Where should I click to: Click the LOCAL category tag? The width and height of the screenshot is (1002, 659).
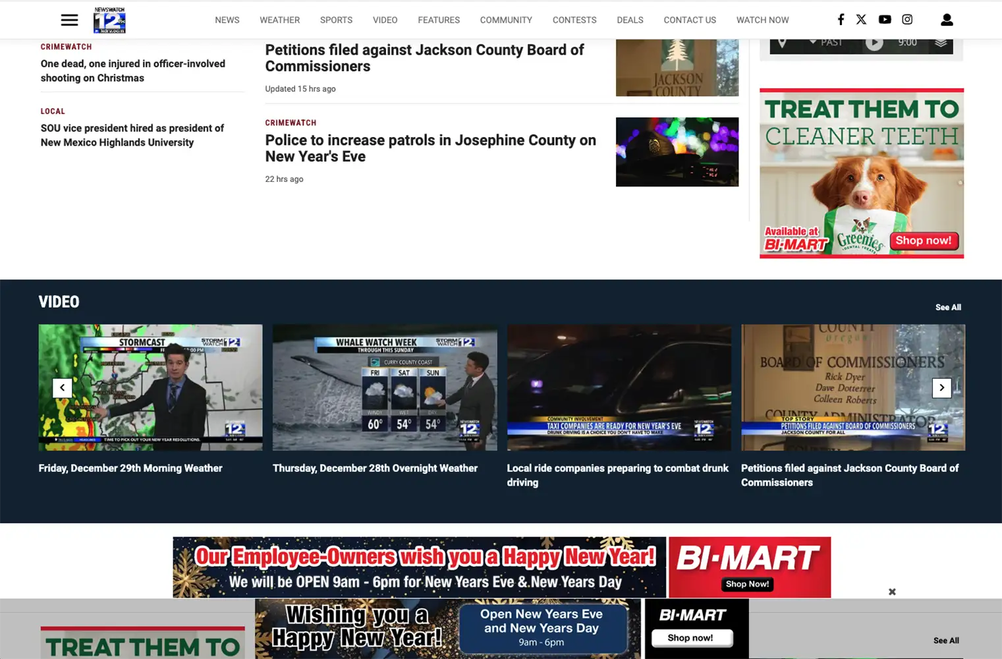(x=53, y=111)
